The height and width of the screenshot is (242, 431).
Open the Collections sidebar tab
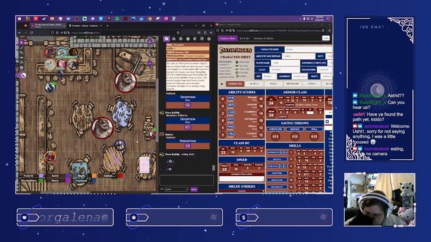(x=202, y=39)
